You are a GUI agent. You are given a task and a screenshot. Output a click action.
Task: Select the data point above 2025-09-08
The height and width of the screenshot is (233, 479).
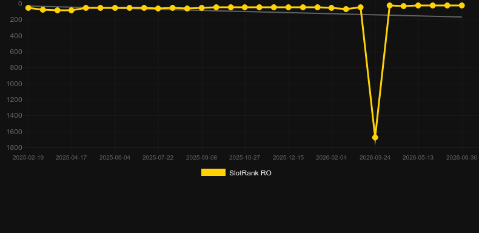(202, 8)
